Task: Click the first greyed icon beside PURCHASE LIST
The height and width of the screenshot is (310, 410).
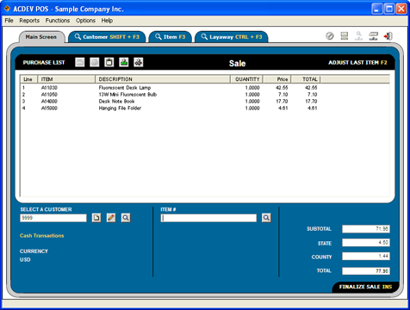Action: [x=80, y=62]
